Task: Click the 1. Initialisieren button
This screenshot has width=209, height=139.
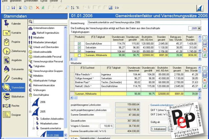Action: click(x=159, y=129)
